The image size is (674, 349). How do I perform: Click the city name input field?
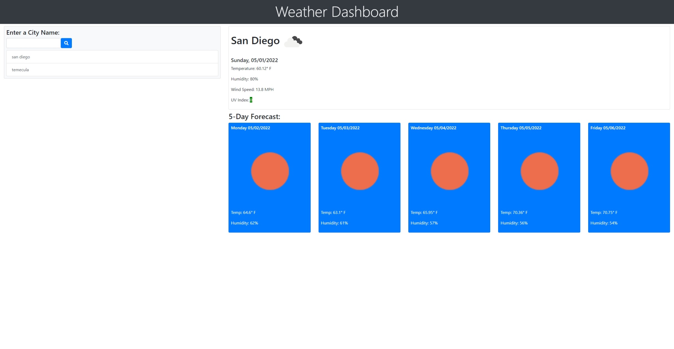(x=33, y=43)
